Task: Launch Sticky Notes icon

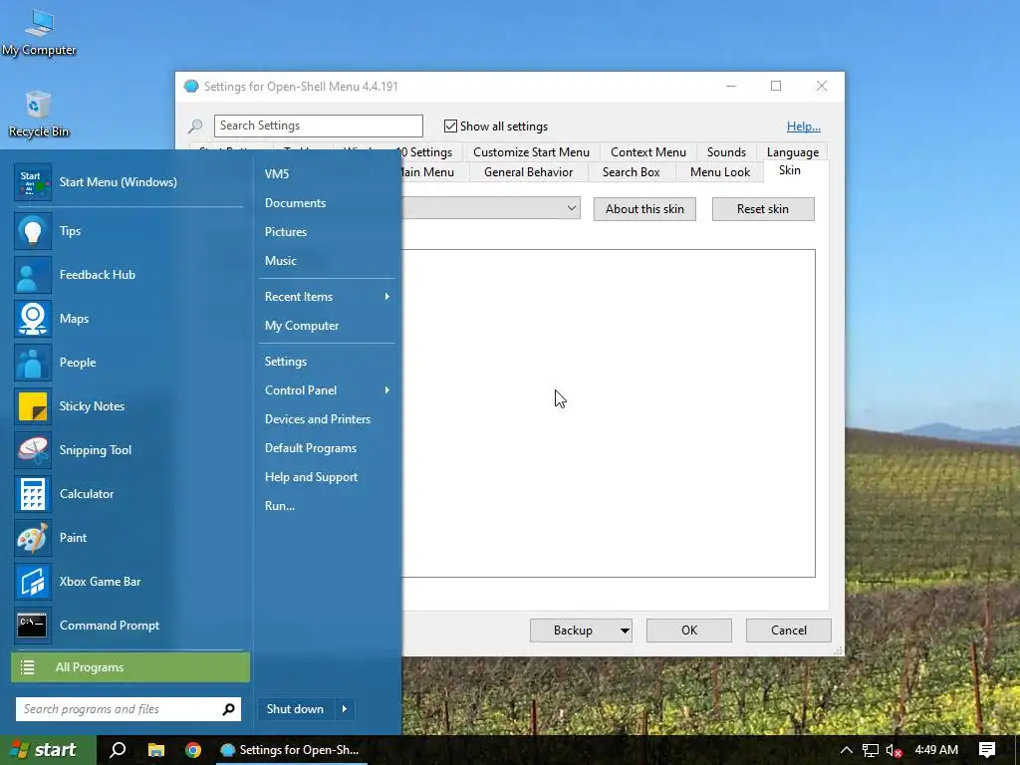Action: pos(33,406)
